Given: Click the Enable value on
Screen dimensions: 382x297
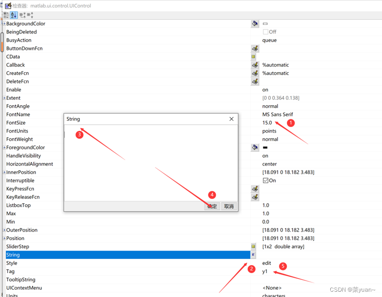Looking at the screenshot, I should (x=265, y=90).
